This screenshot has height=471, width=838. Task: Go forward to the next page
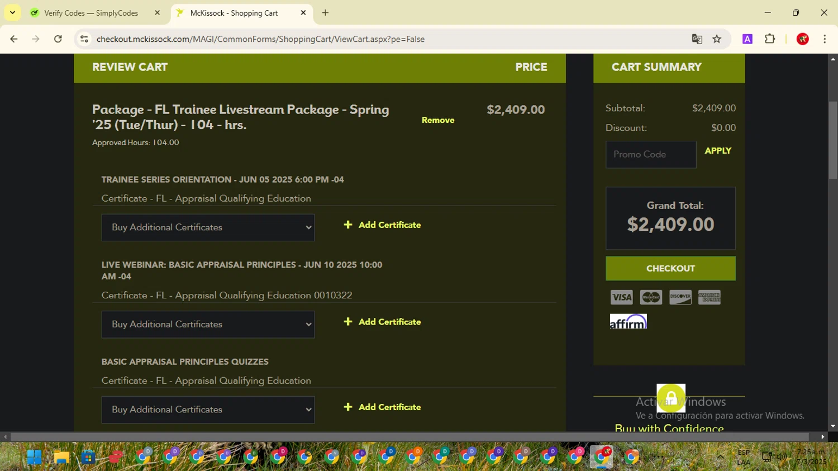coord(36,39)
